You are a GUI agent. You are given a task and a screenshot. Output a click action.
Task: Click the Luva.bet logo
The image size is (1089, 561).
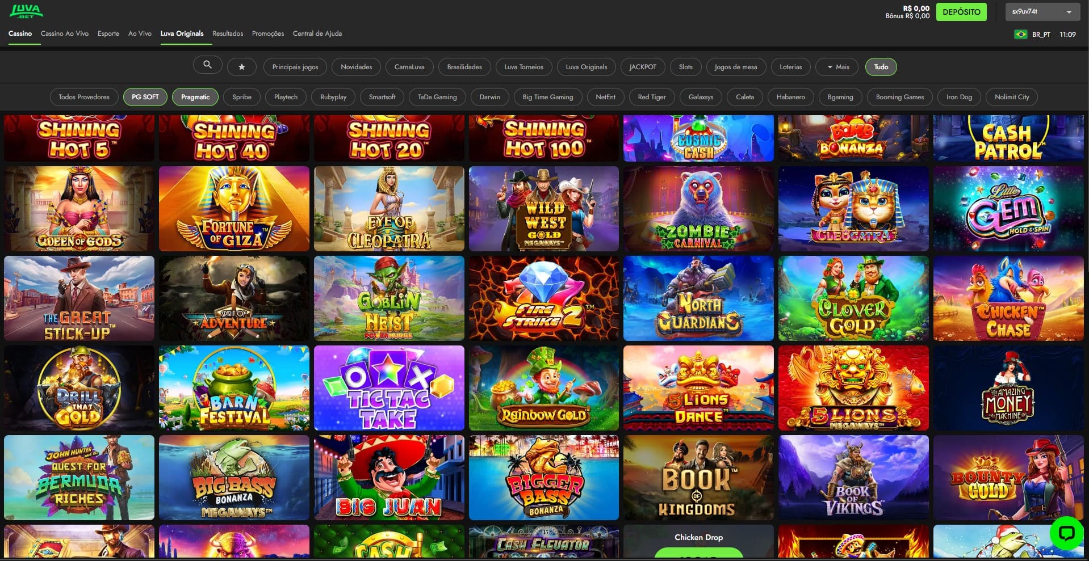(26, 11)
